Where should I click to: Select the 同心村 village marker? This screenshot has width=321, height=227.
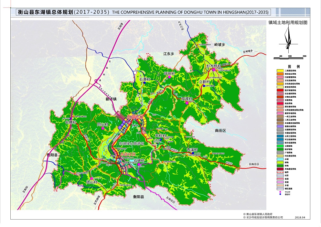pos(103,128)
